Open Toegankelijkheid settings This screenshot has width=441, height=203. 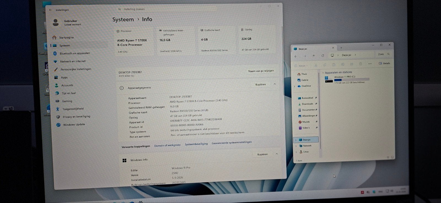(73, 109)
